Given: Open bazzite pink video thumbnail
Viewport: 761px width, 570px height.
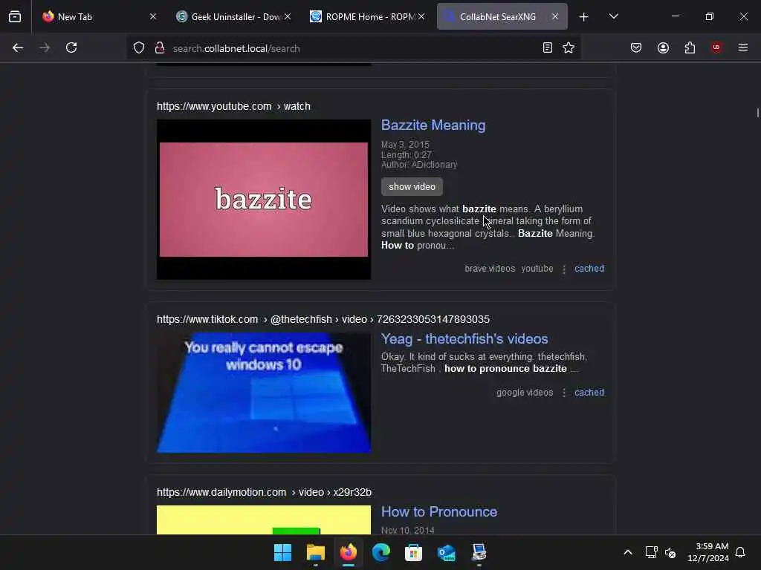Looking at the screenshot, I should pyautogui.click(x=264, y=199).
